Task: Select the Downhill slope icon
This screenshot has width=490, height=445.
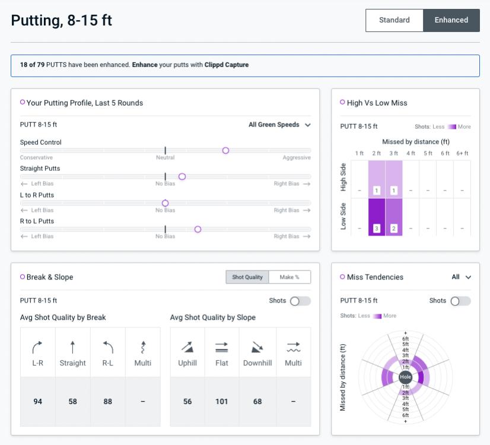Action: coord(257,347)
